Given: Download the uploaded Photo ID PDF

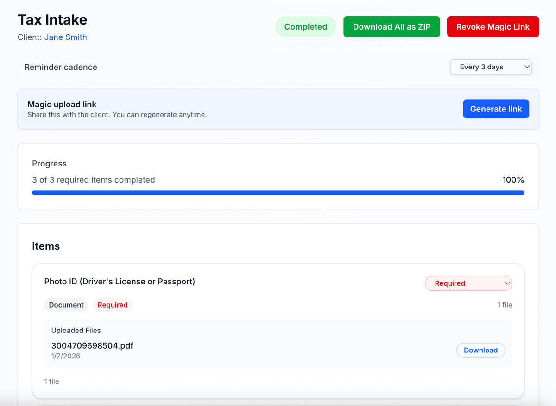Looking at the screenshot, I should (x=480, y=350).
